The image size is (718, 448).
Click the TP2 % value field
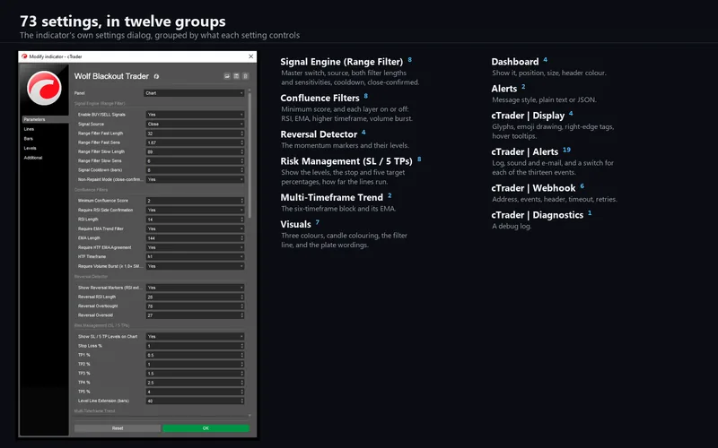[195, 364]
